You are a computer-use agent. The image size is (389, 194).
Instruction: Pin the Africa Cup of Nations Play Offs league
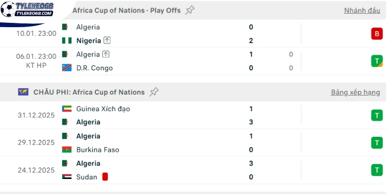pos(190,10)
